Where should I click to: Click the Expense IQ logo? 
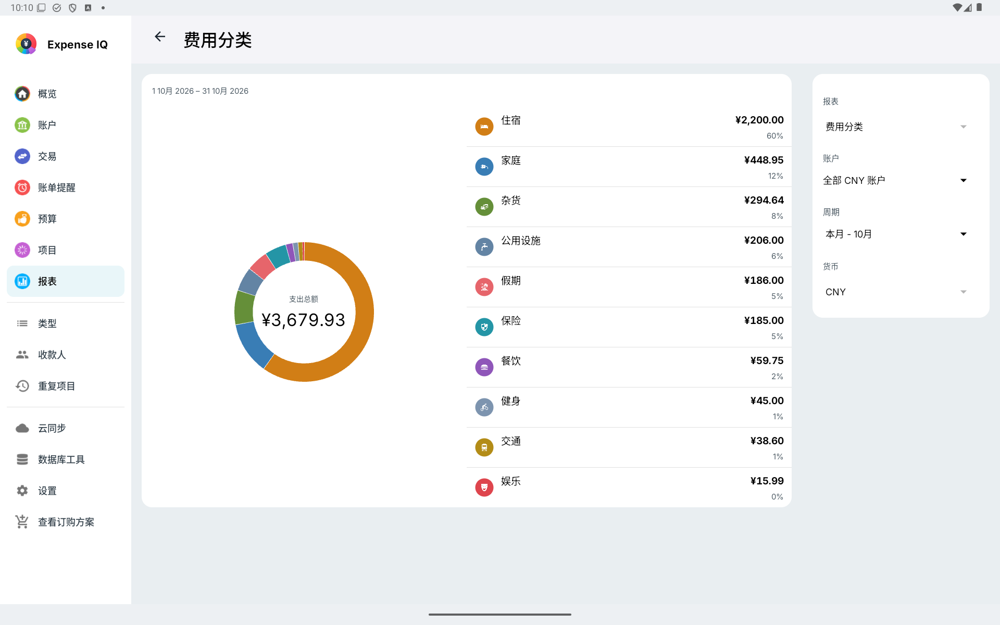[26, 44]
